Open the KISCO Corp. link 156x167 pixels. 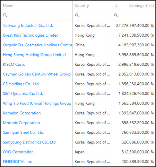click(x=14, y=64)
